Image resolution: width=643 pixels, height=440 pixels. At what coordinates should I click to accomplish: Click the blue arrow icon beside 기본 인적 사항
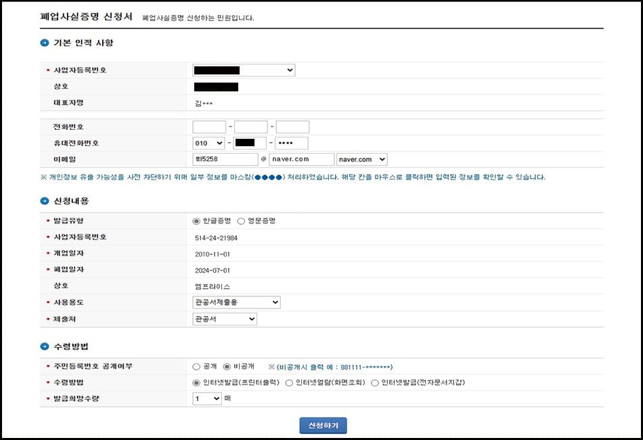pos(44,43)
